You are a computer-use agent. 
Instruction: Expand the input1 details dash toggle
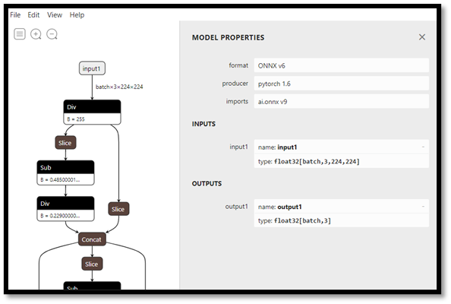coord(423,147)
